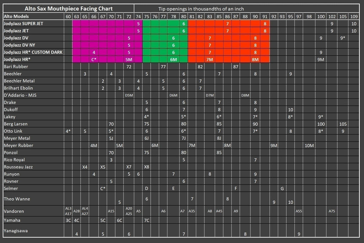Click the green 6 in JodyJazz SUPER JET row
Viewport: 364px width, 243px height.
pos(183,23)
